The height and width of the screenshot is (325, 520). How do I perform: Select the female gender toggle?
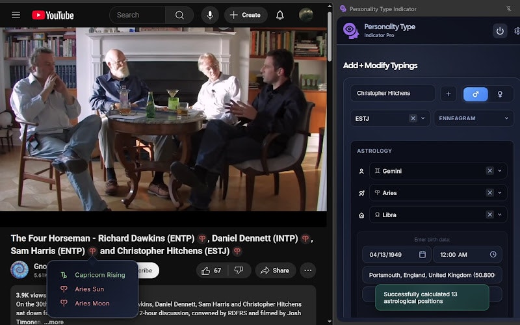500,94
